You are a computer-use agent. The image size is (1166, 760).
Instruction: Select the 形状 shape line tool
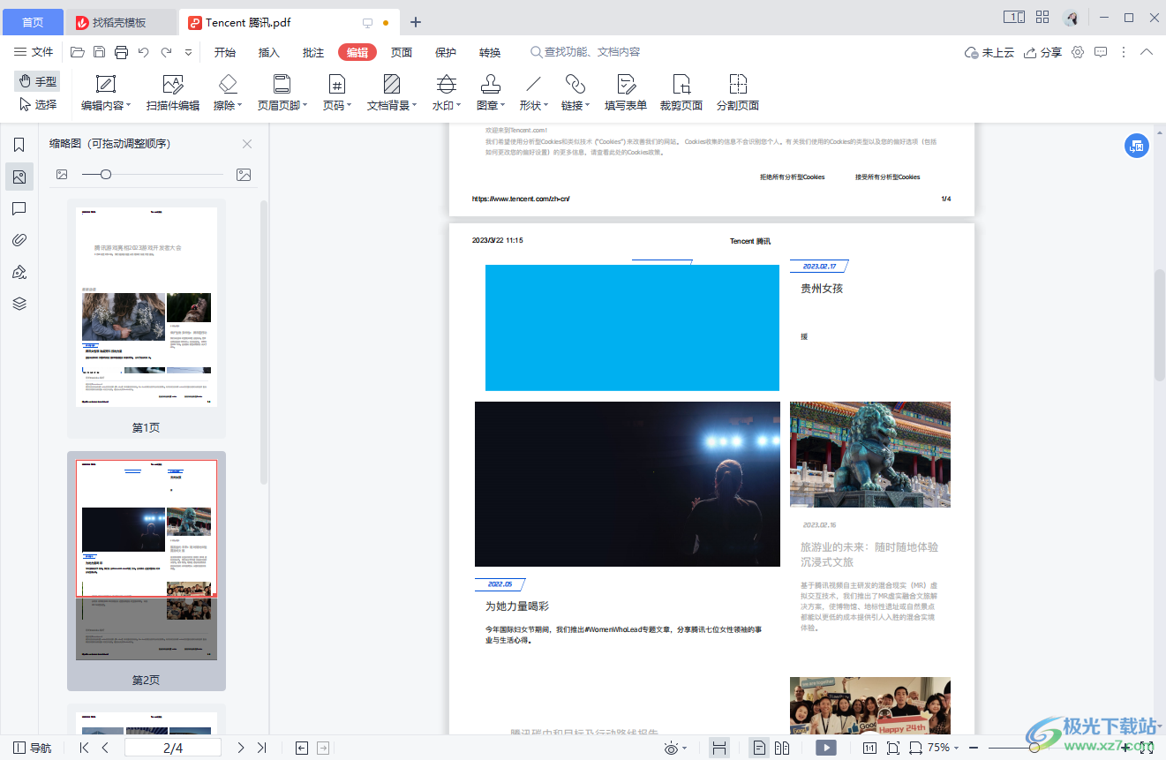click(x=533, y=94)
